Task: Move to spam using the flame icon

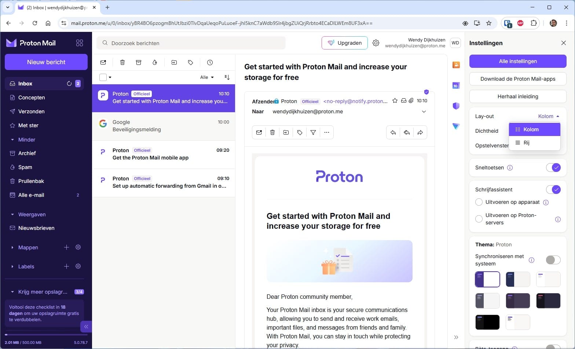Action: tap(155, 62)
